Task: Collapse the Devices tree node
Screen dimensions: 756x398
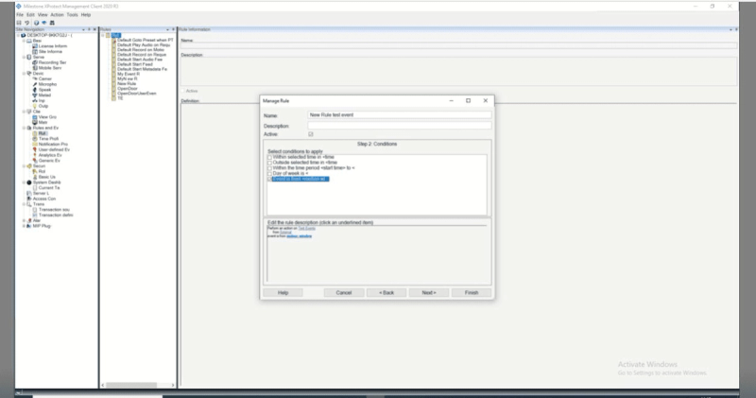Action: (24, 74)
